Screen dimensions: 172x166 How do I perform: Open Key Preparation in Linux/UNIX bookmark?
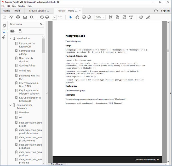(29, 85)
